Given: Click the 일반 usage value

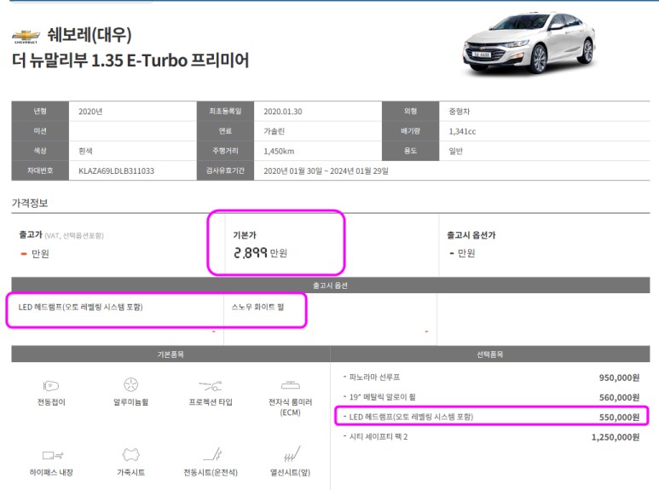Looking at the screenshot, I should (x=455, y=152).
